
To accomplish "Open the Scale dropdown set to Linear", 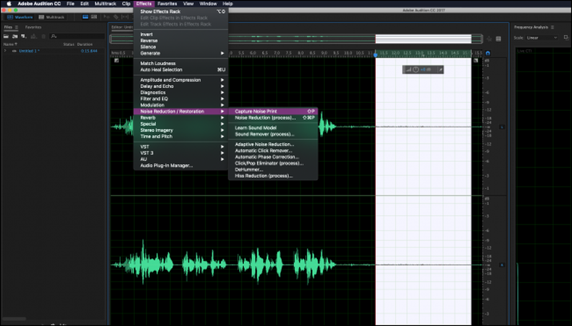I will pos(542,38).
